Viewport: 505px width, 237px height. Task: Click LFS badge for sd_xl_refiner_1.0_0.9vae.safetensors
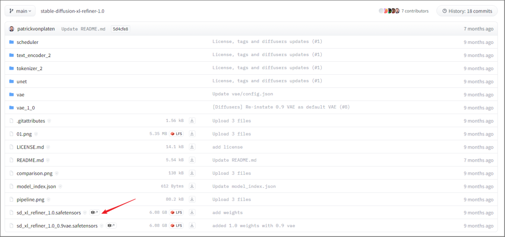tap(176, 226)
